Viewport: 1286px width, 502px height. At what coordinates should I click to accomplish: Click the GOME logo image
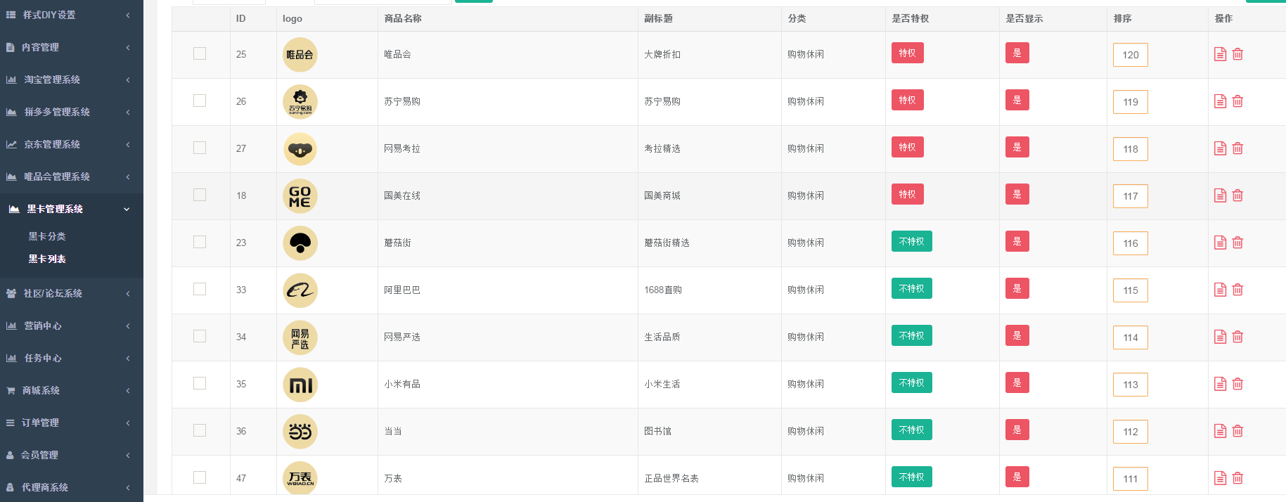click(300, 196)
